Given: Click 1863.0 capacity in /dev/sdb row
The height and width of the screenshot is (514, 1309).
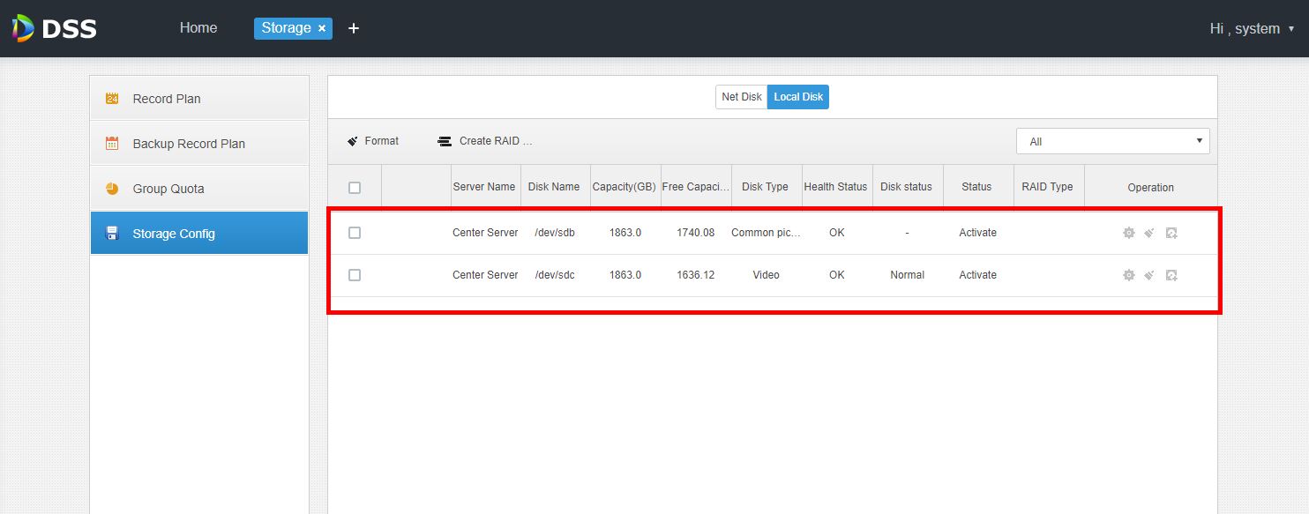Looking at the screenshot, I should [625, 233].
